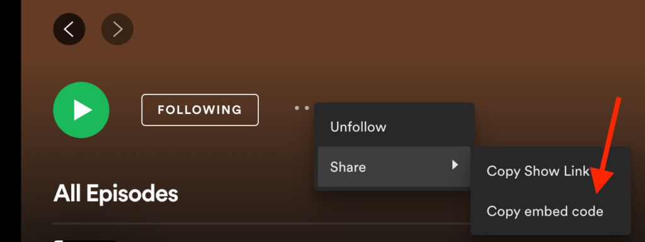Click the outlined FOLLOWING label button

tap(200, 110)
